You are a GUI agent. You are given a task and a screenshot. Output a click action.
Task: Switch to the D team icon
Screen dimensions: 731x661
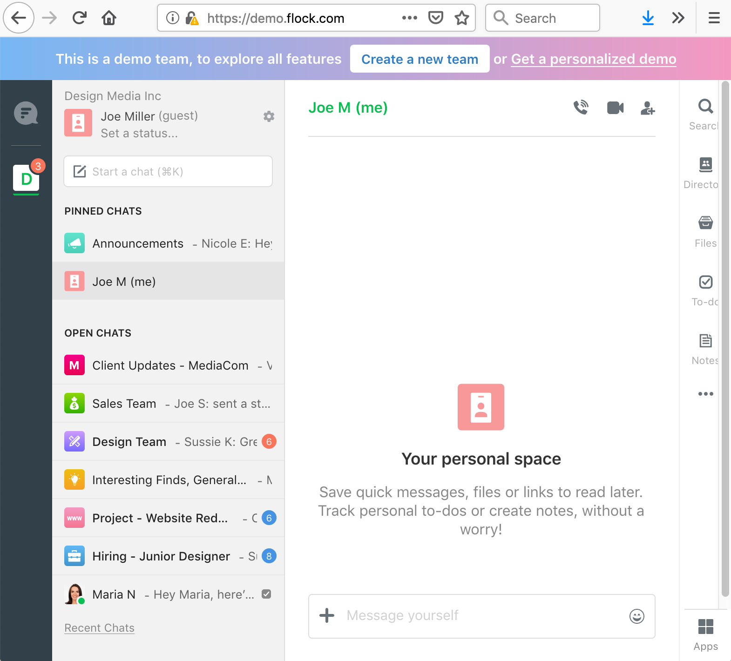tap(26, 178)
